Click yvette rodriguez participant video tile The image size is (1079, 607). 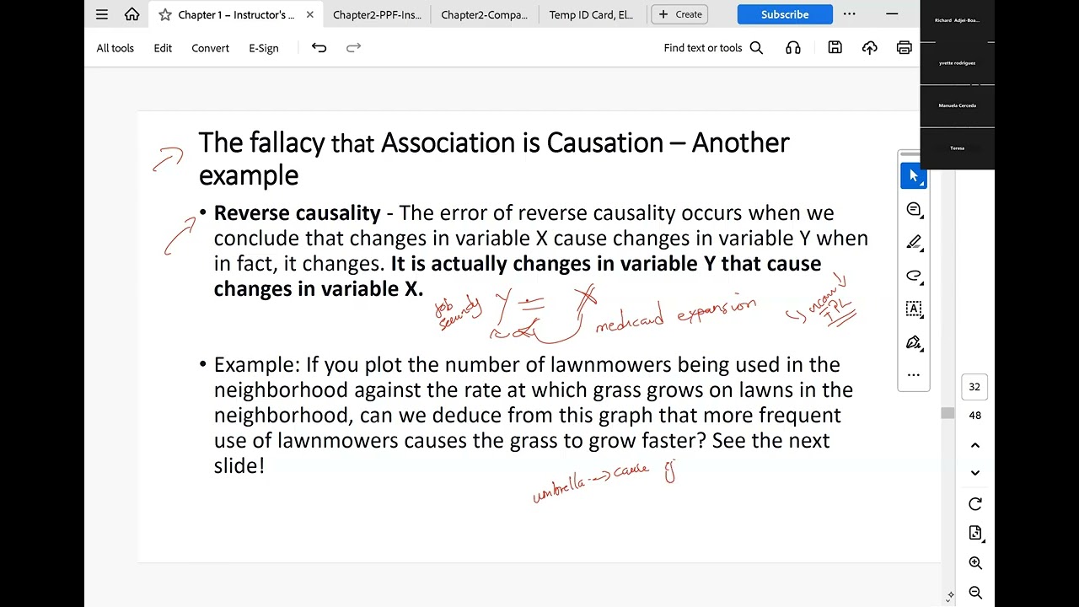pos(957,63)
